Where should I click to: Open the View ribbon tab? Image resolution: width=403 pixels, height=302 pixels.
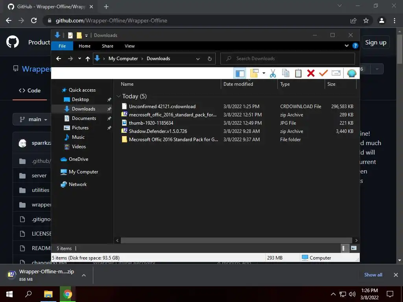[129, 46]
